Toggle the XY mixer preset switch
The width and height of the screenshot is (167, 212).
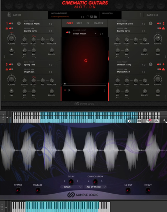pyautogui.click(x=68, y=33)
